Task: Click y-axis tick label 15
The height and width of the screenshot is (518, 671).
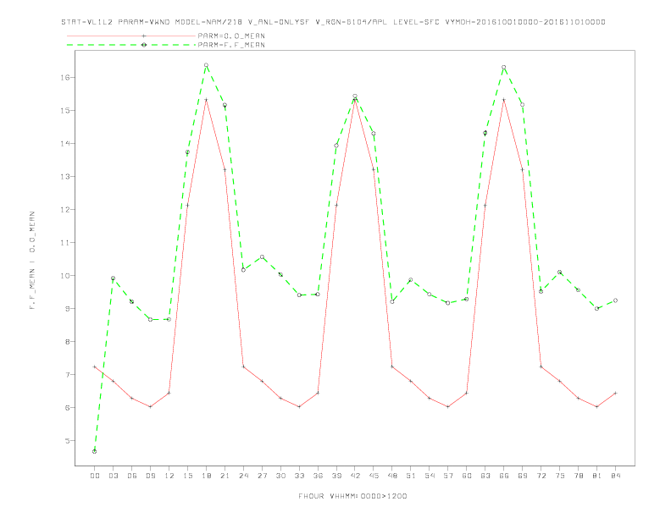Action: [x=65, y=110]
